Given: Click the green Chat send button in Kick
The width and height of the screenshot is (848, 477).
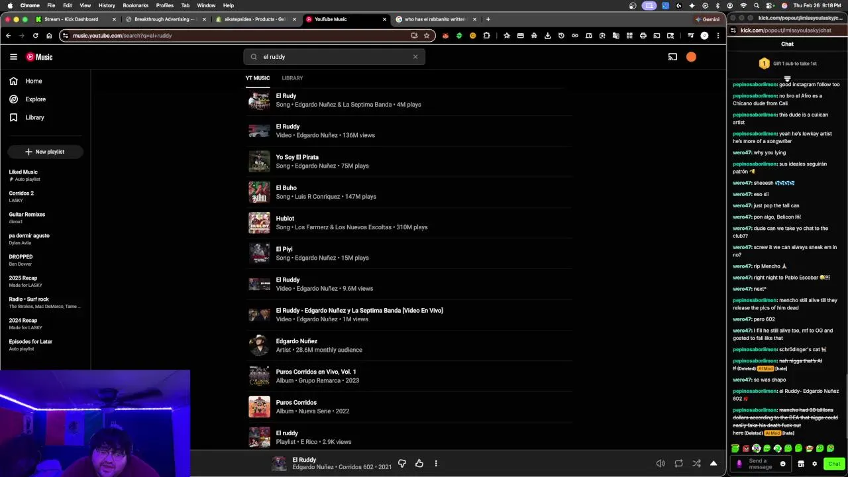Looking at the screenshot, I should (x=834, y=464).
